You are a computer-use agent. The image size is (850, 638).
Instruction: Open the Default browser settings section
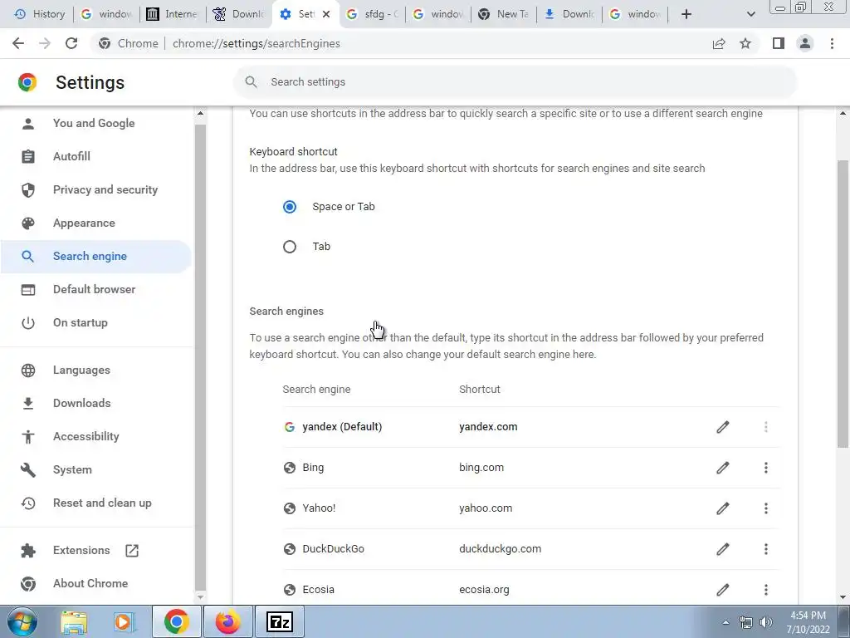pos(96,289)
